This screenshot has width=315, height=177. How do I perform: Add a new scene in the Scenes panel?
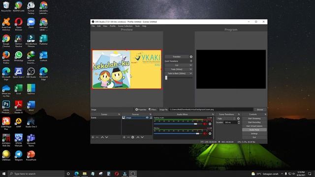[x=93, y=137]
